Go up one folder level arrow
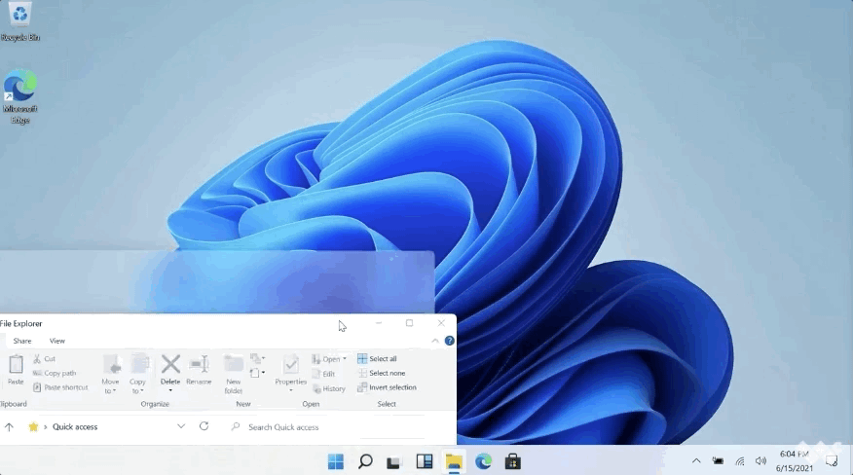The width and height of the screenshot is (853, 475). click(x=9, y=427)
